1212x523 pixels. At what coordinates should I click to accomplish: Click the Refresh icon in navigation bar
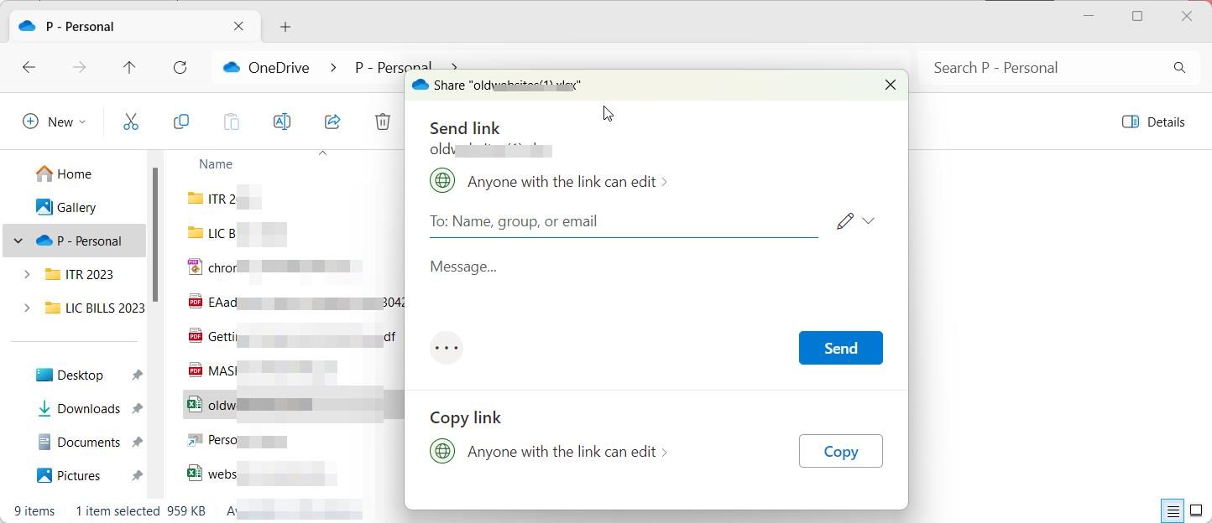pyautogui.click(x=180, y=68)
